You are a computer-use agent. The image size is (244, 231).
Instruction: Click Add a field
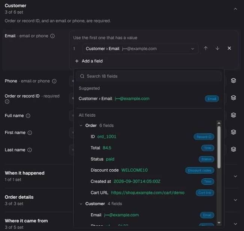click(89, 61)
